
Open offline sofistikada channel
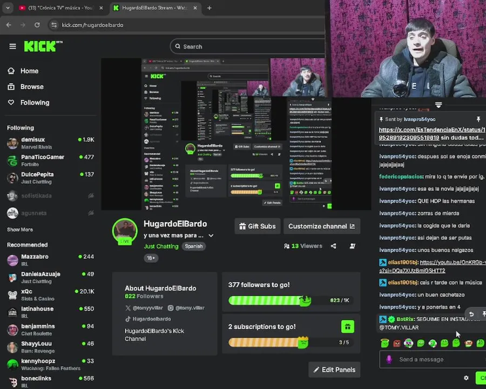pyautogui.click(x=51, y=196)
